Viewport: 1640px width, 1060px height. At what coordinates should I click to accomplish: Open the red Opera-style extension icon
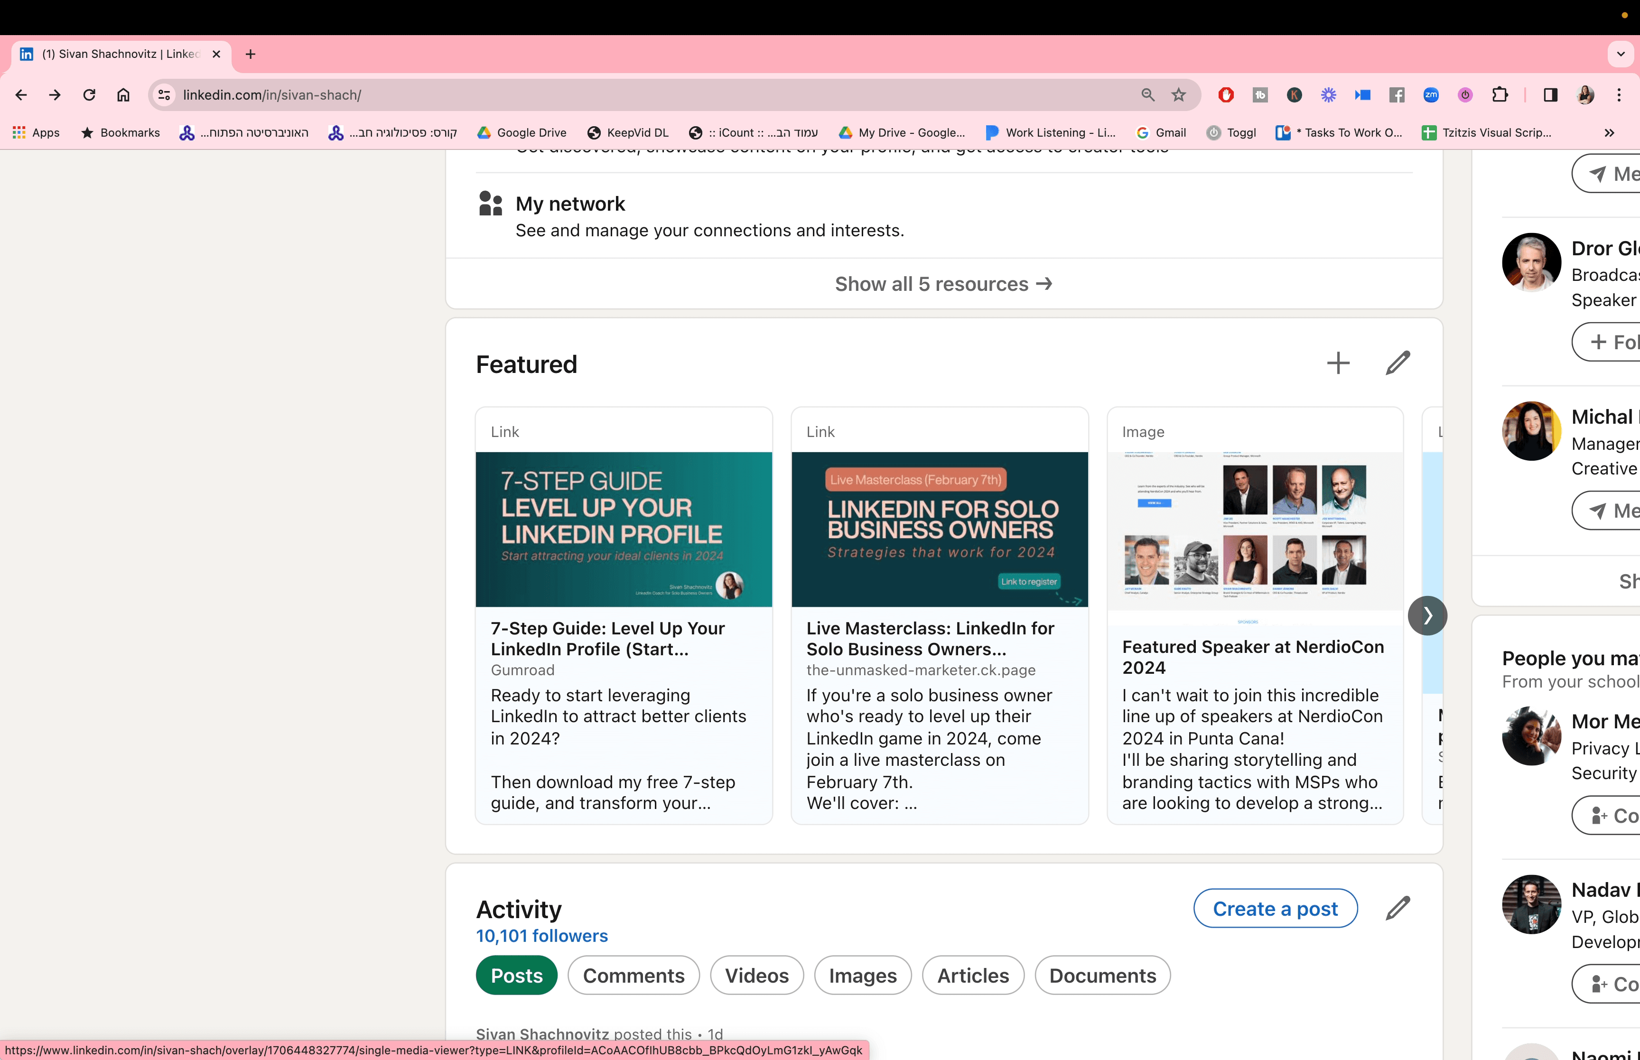(x=1226, y=95)
